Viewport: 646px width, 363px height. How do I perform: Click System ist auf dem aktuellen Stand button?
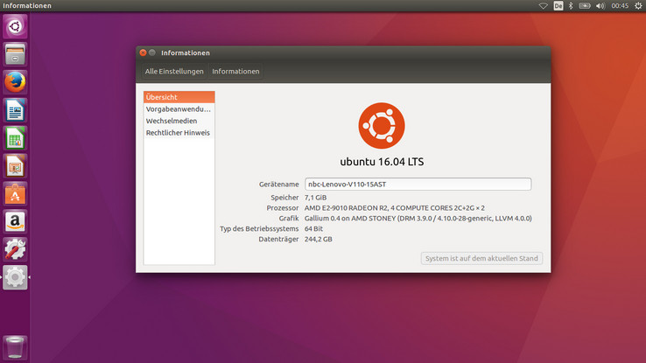(x=481, y=258)
